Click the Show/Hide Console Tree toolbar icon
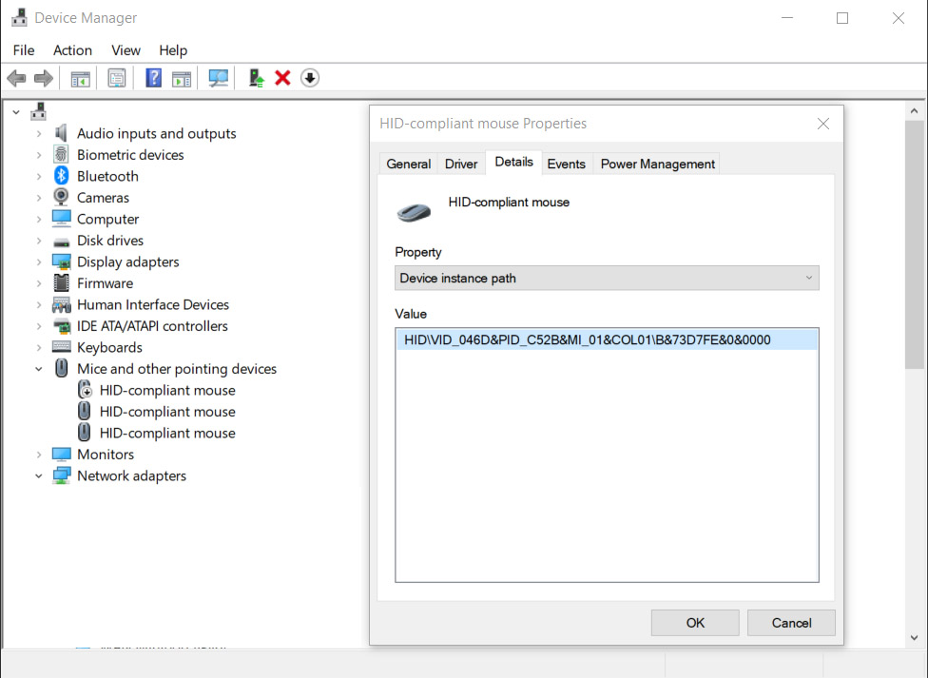 pyautogui.click(x=81, y=78)
